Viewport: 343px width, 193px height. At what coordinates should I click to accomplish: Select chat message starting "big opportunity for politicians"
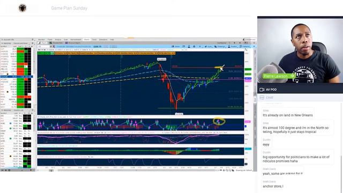point(296,159)
